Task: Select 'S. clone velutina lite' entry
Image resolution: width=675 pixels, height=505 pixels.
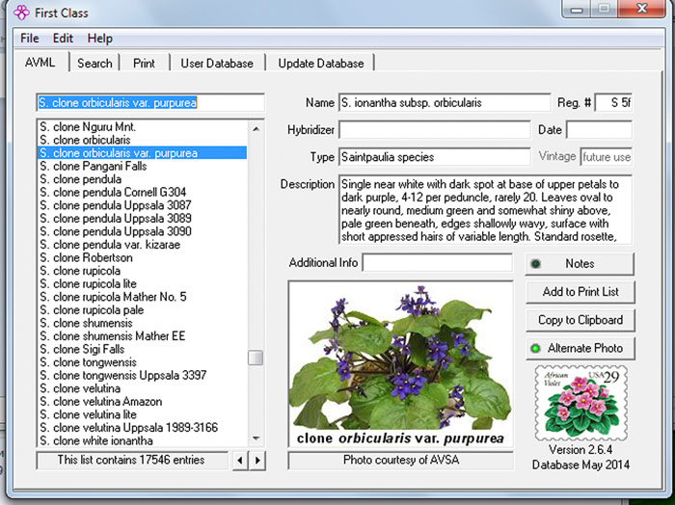Action: coord(142,414)
